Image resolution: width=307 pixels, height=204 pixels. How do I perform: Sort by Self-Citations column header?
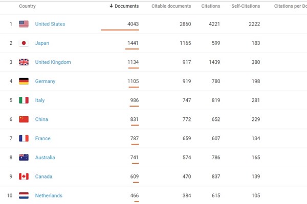(x=245, y=6)
